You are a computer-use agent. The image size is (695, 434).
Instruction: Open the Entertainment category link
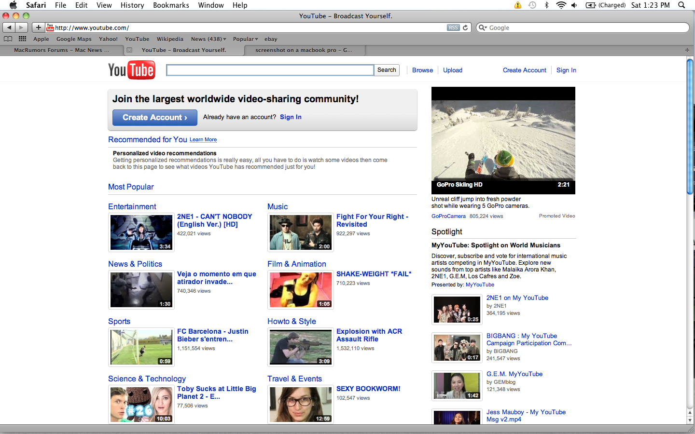[x=132, y=206]
